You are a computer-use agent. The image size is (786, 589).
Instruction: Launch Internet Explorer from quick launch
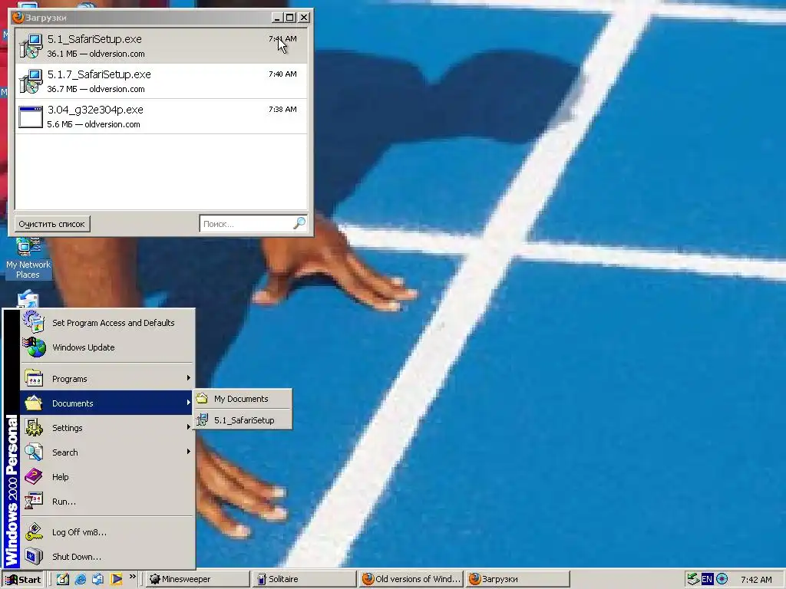tap(80, 580)
